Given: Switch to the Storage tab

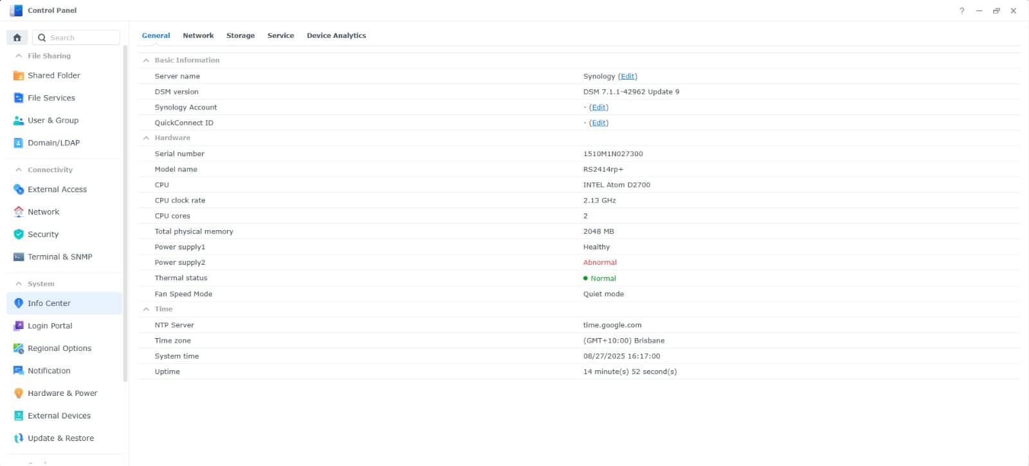Looking at the screenshot, I should [x=241, y=36].
